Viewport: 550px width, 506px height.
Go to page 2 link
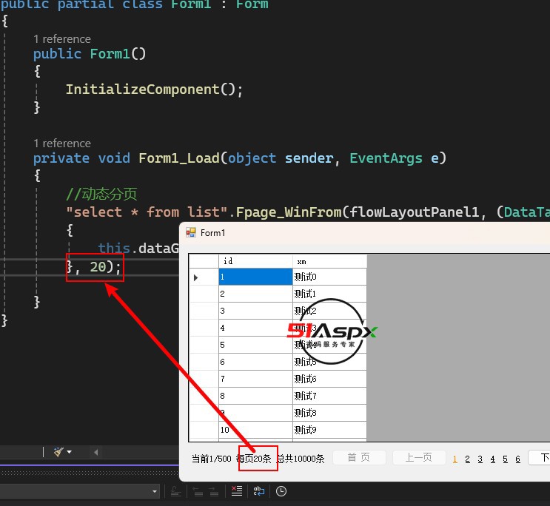click(x=468, y=459)
